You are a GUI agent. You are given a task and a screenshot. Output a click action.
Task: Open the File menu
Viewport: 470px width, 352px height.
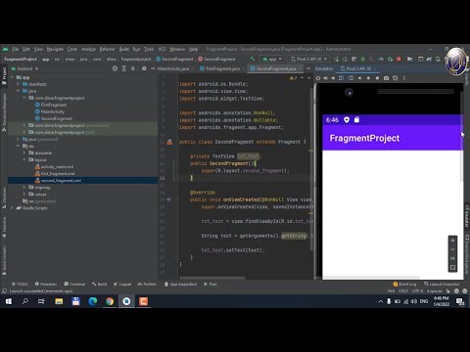click(16, 49)
